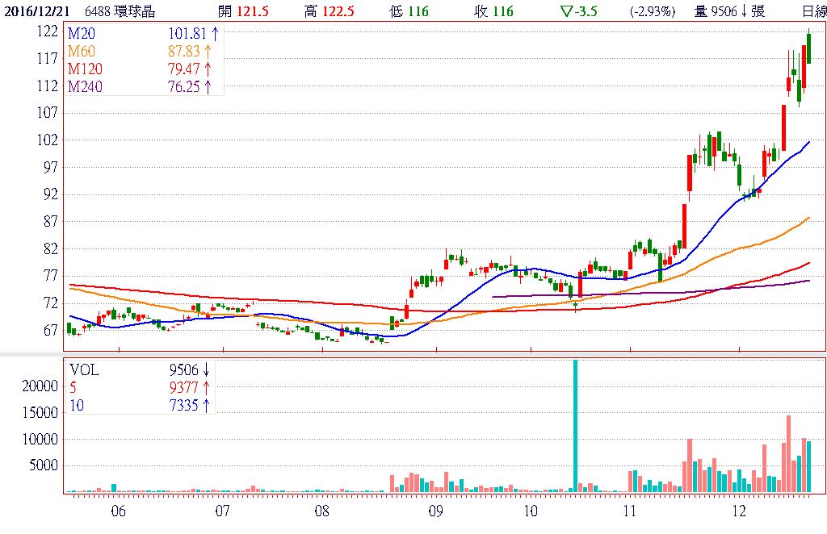827x534 pixels.
Task: Toggle the red M120 legend entry
Action: [x=85, y=69]
